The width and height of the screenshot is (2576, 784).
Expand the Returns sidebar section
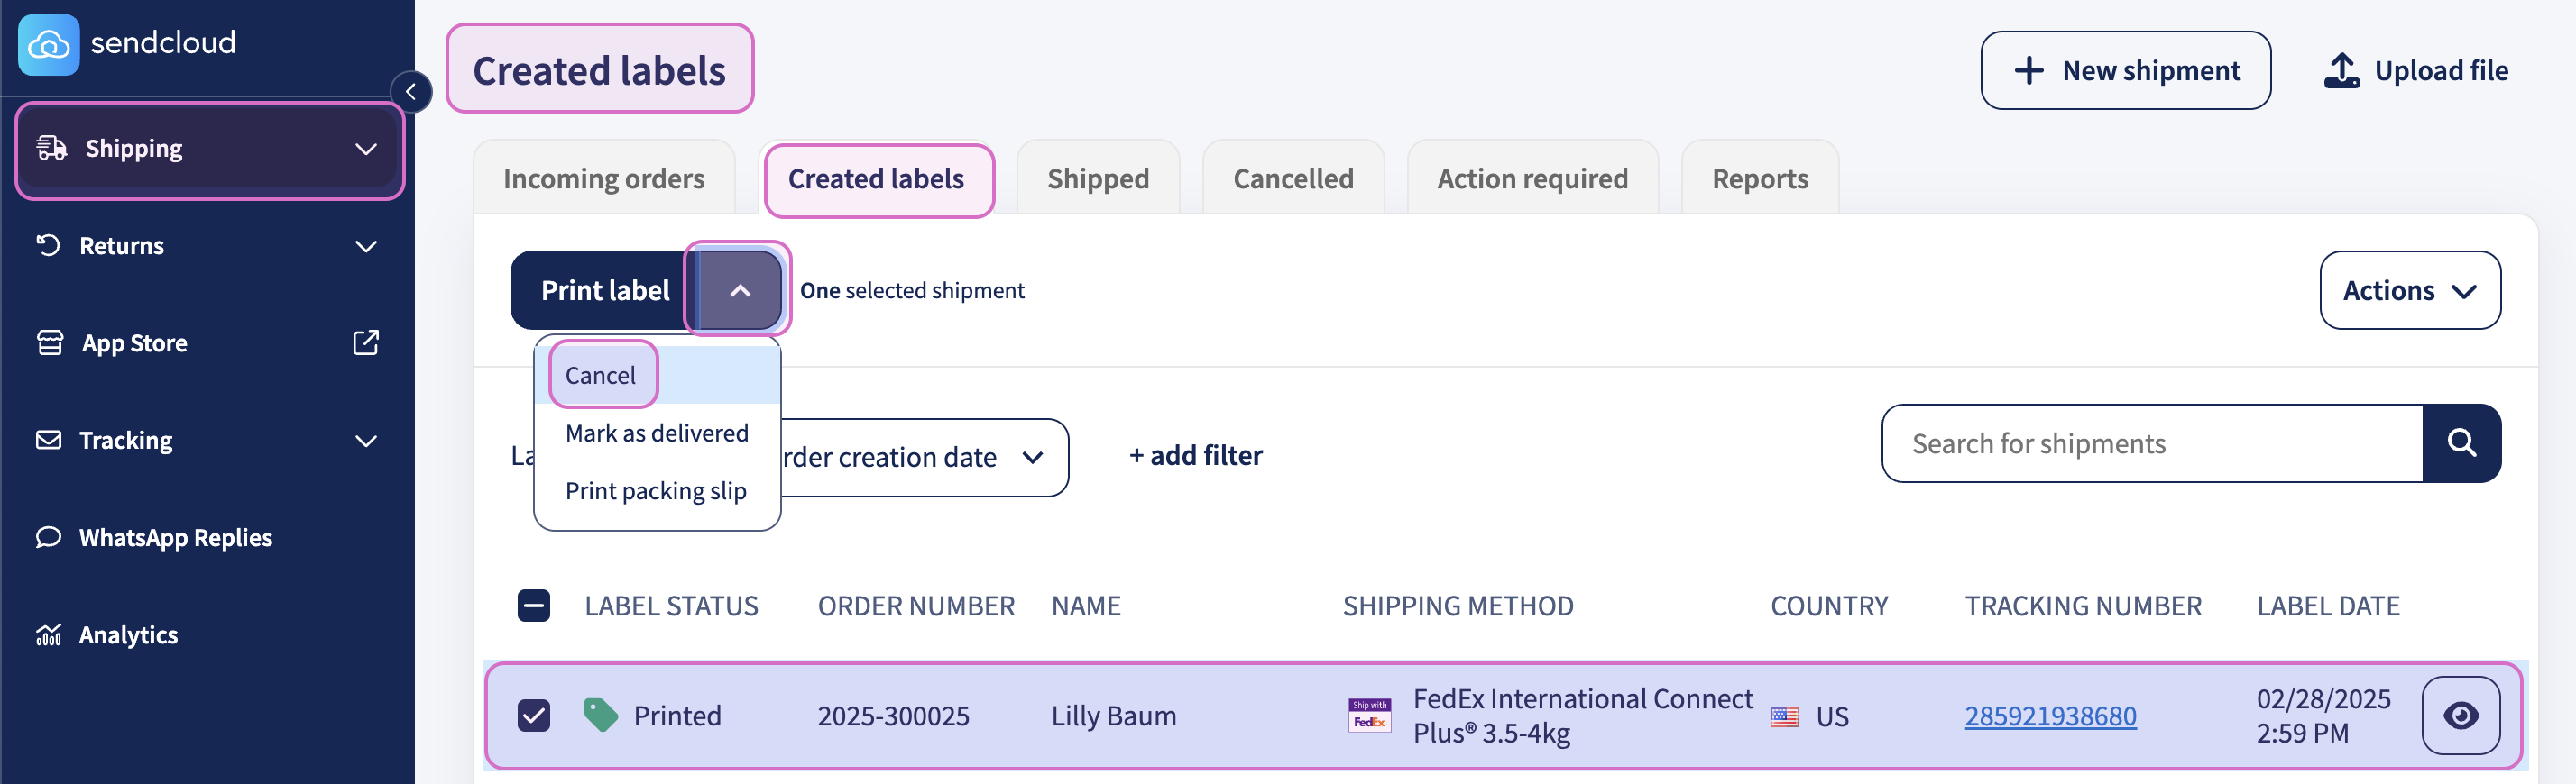pos(366,246)
